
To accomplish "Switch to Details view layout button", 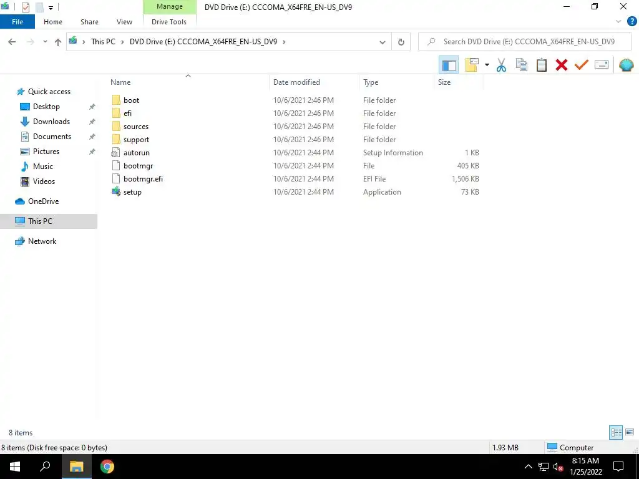I will tap(616, 432).
